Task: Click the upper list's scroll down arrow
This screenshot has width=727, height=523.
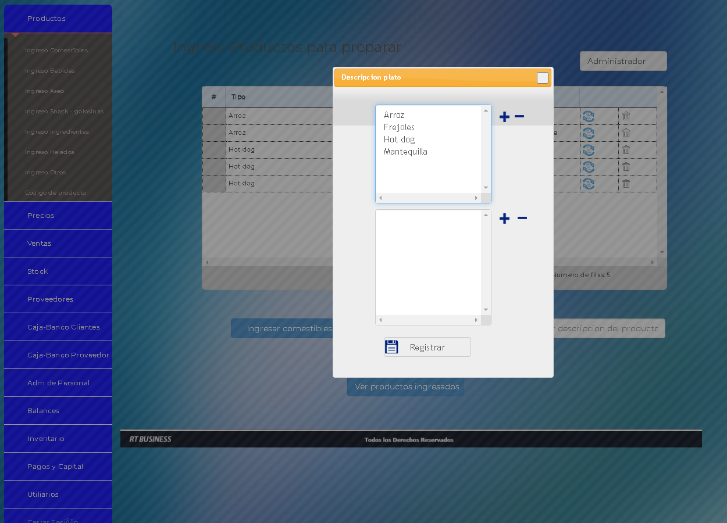Action: coord(486,188)
